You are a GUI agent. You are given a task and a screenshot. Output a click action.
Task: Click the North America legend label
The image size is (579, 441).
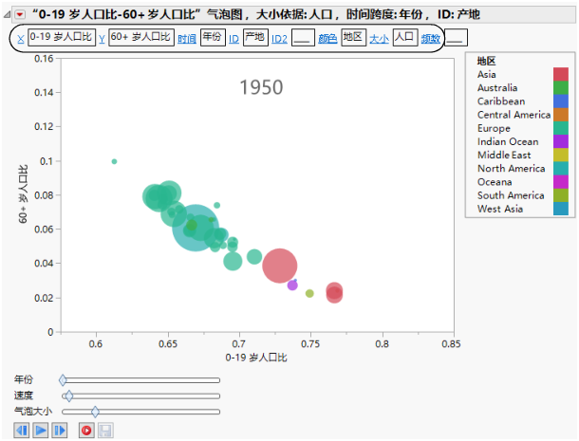click(511, 168)
